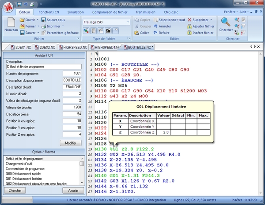Screen dimensions: 265x205
Task: Switch to the 2DEX2.NC document tab
Action: click(x=45, y=48)
